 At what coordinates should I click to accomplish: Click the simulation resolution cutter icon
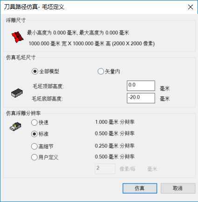(x=15, y=127)
